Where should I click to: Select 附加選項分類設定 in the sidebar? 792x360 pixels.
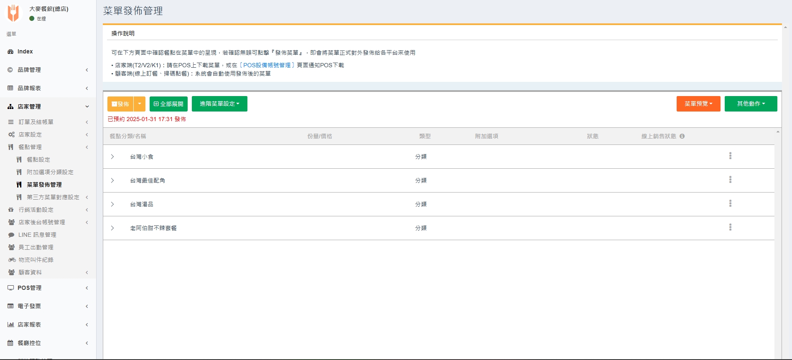coord(50,172)
